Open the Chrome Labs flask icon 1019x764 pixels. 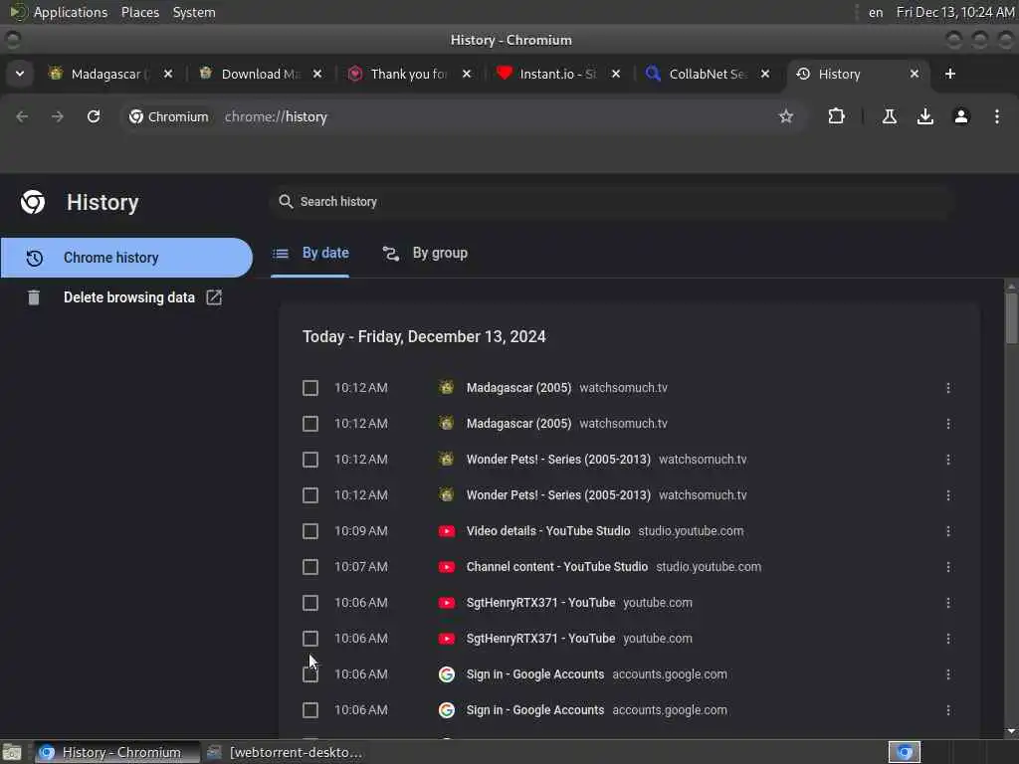(x=890, y=117)
